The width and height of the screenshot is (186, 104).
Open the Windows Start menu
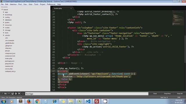[x=3, y=101]
